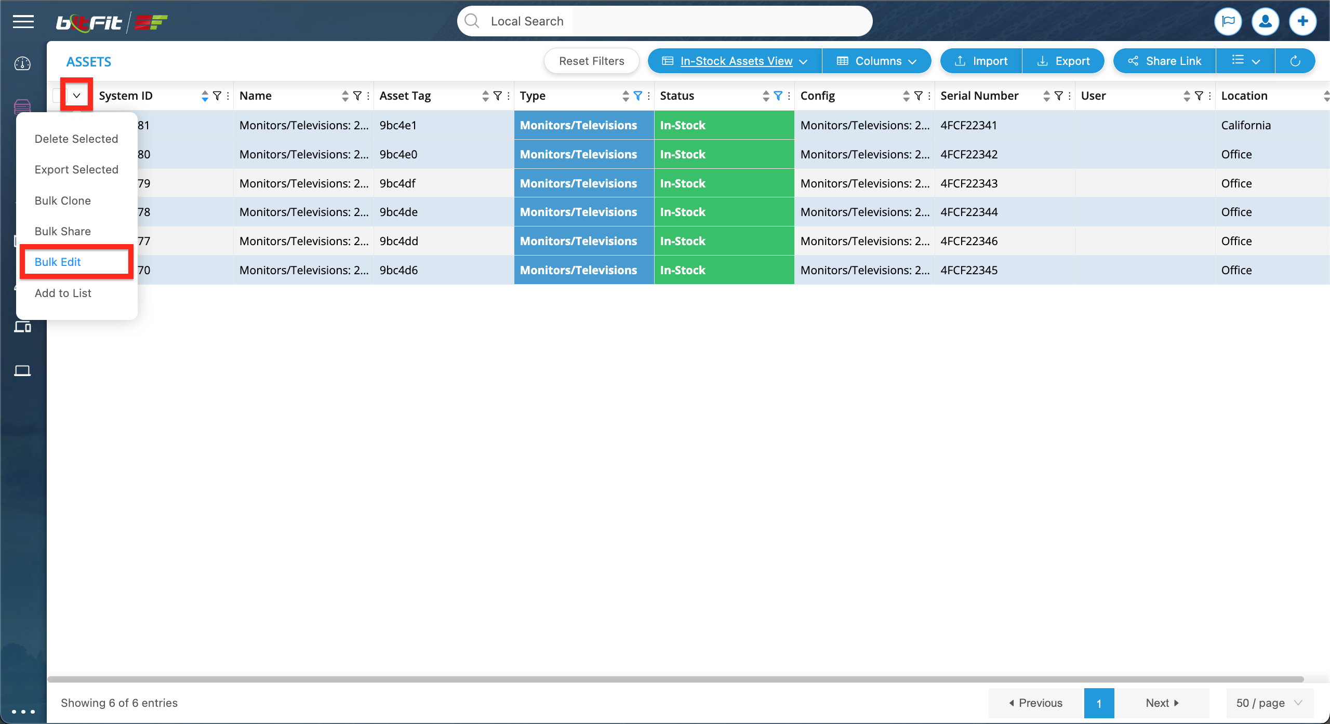Screen dimensions: 1330x724
Task: Select Bulk Clone from the actions menu
Action: tap(63, 200)
